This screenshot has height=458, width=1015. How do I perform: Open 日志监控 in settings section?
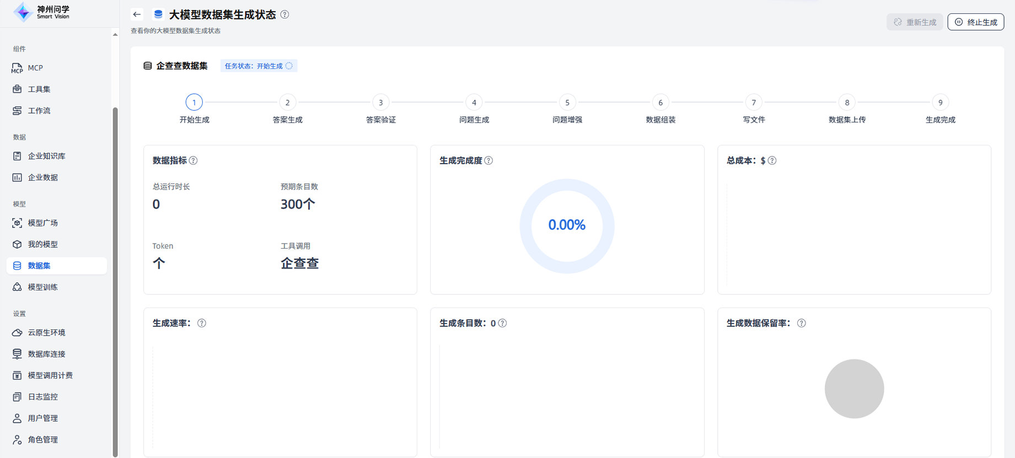click(42, 397)
